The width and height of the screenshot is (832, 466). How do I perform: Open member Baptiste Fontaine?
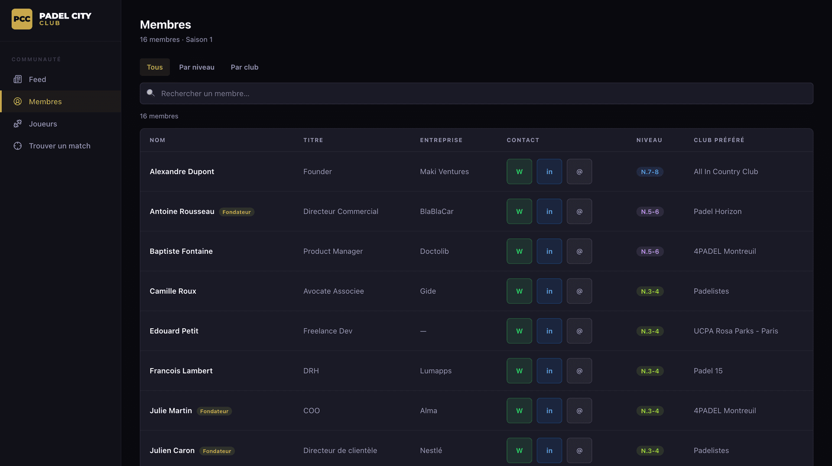point(181,251)
